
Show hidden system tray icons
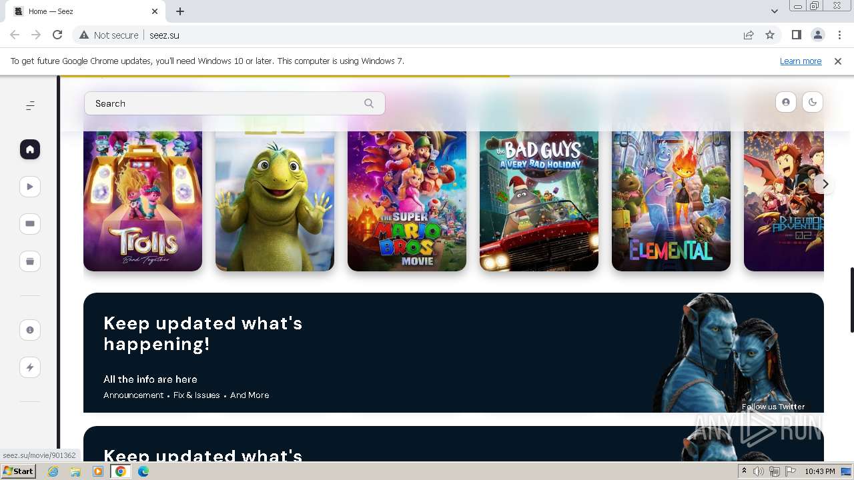click(x=744, y=471)
